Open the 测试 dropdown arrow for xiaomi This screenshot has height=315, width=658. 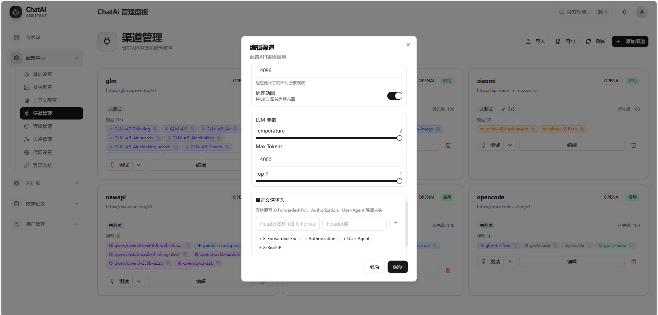pos(510,145)
